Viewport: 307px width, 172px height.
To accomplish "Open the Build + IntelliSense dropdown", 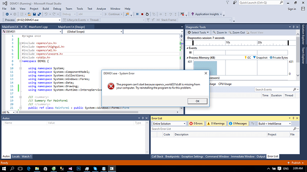I will pyautogui.click(x=275, y=124).
